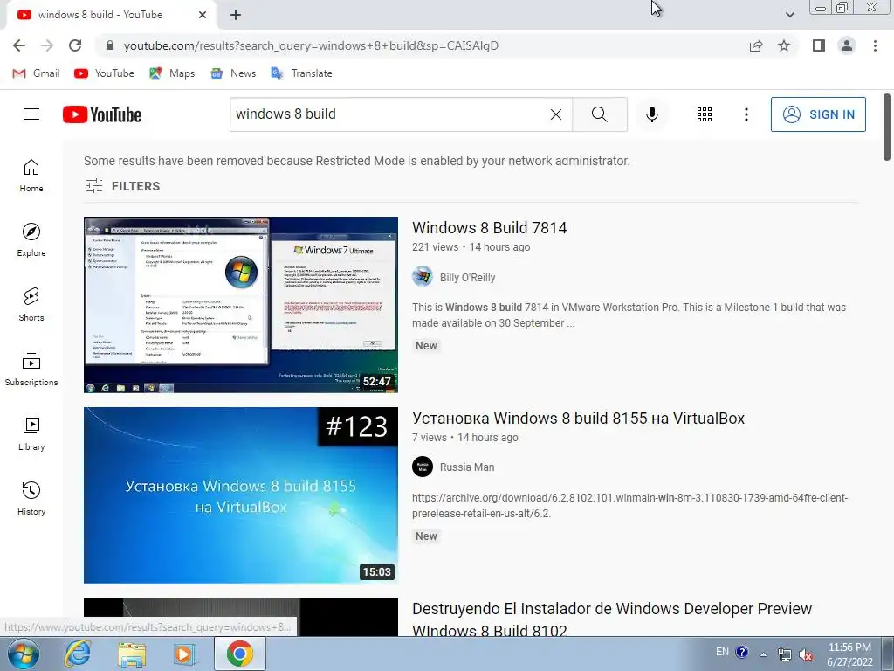
Task: Expand the FILTERS options
Action: pos(122,186)
